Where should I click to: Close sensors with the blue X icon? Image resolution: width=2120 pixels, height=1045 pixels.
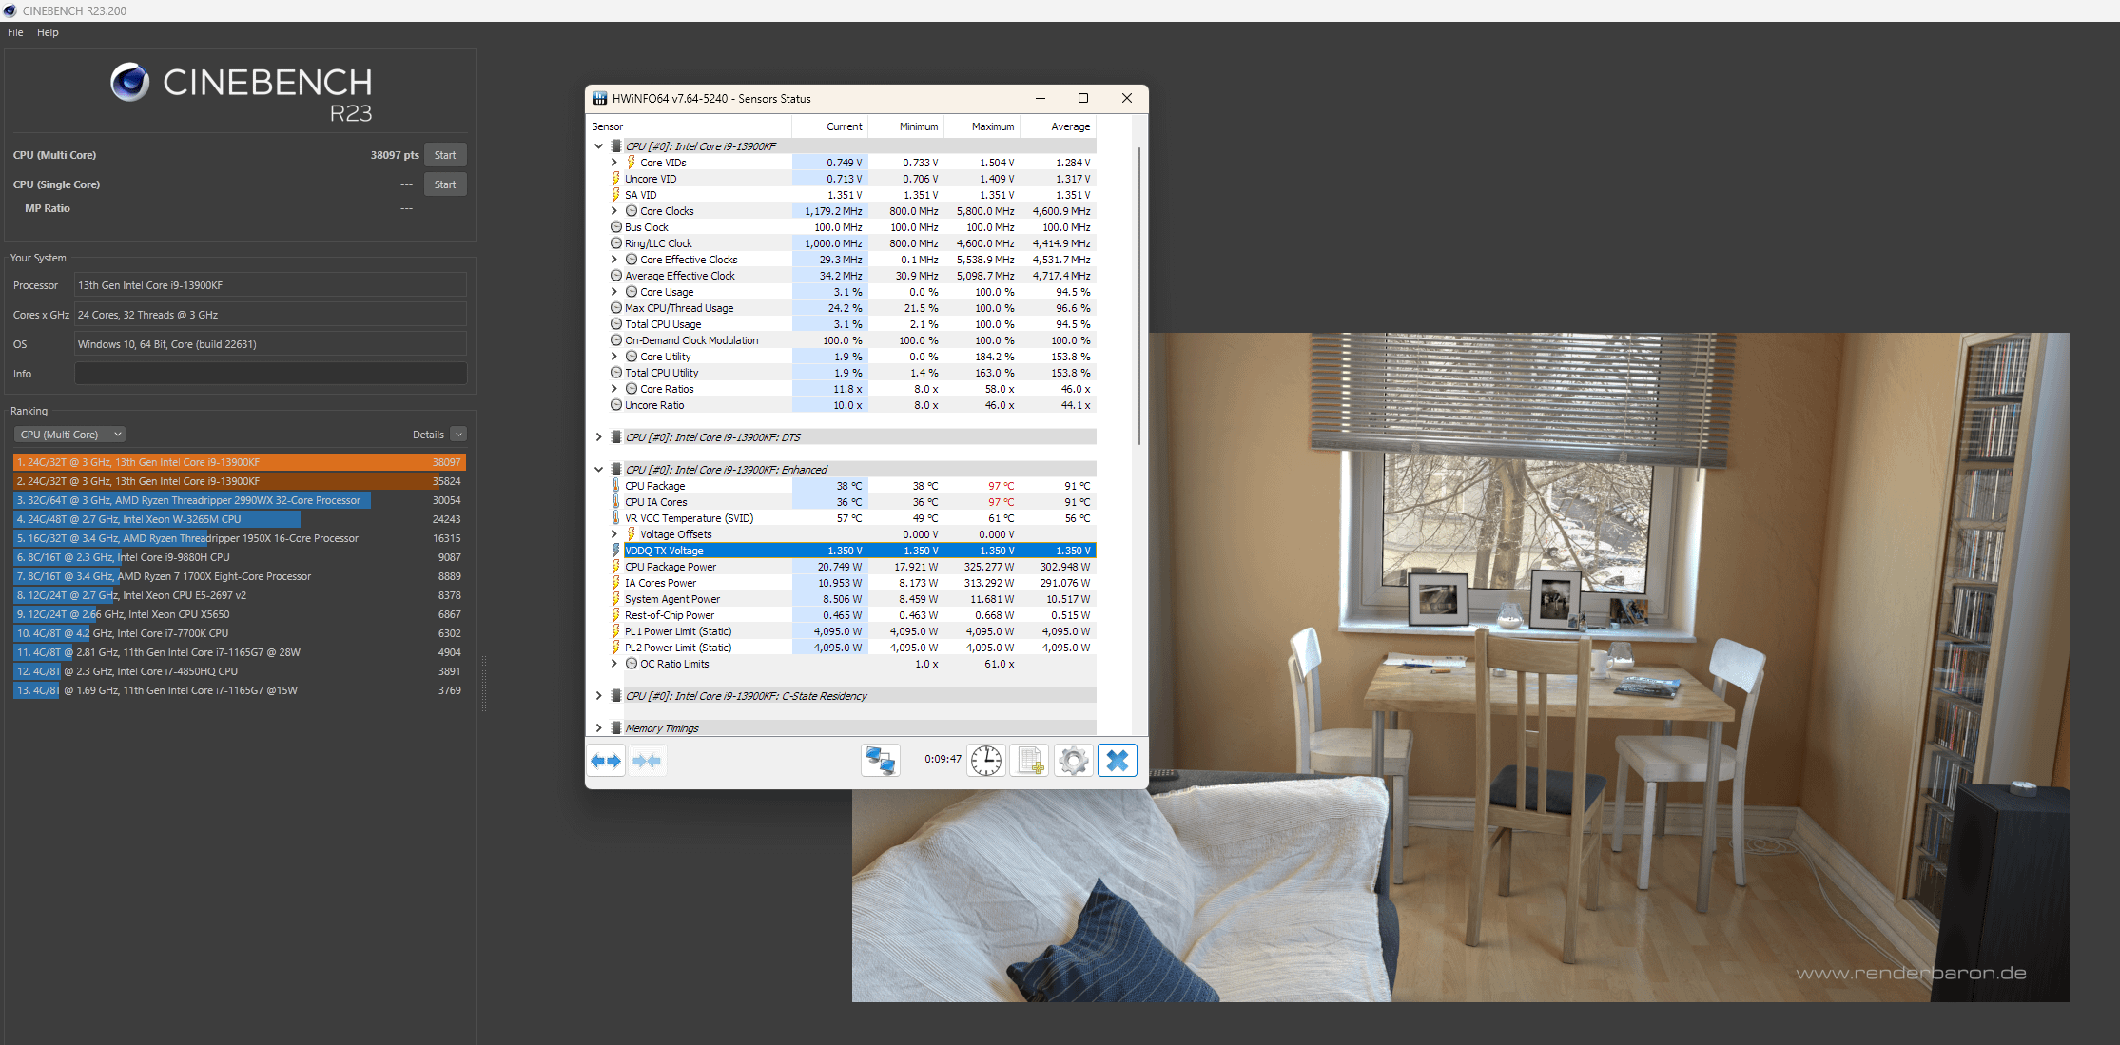click(1118, 760)
